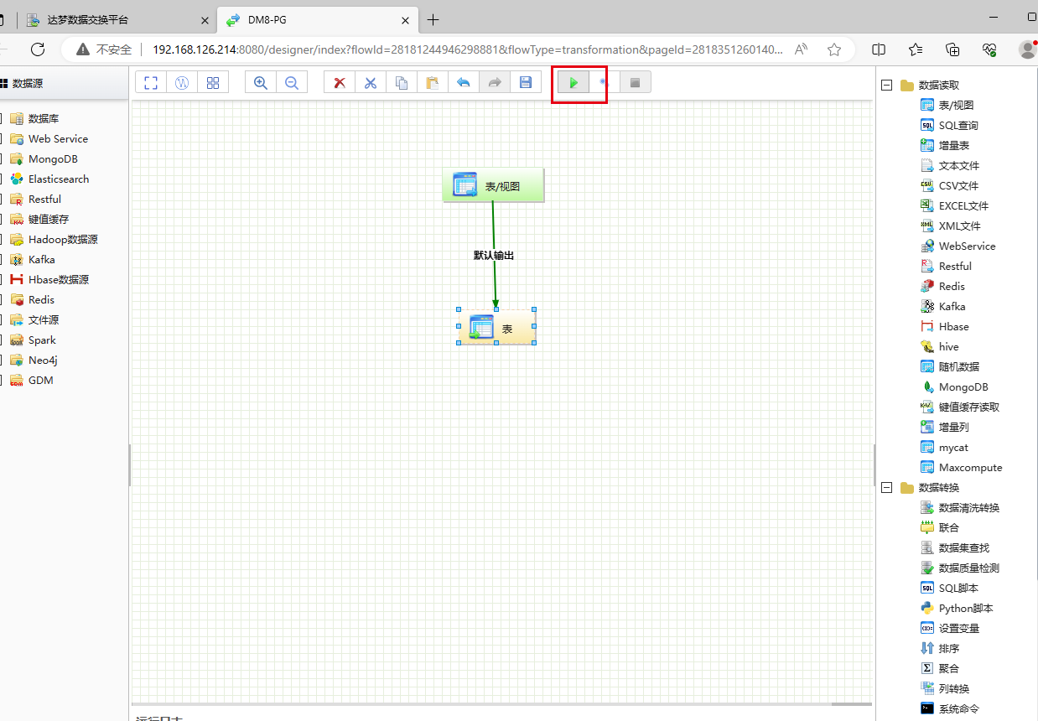Screen dimensions: 1038x721
Task: Toggle the fit-to-screen view button
Action: [x=150, y=81]
